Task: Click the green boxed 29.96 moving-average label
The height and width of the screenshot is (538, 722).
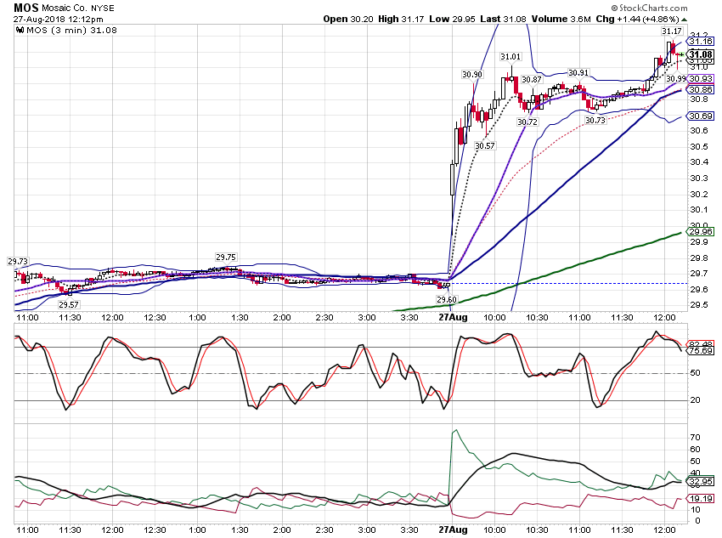Action: click(x=701, y=232)
